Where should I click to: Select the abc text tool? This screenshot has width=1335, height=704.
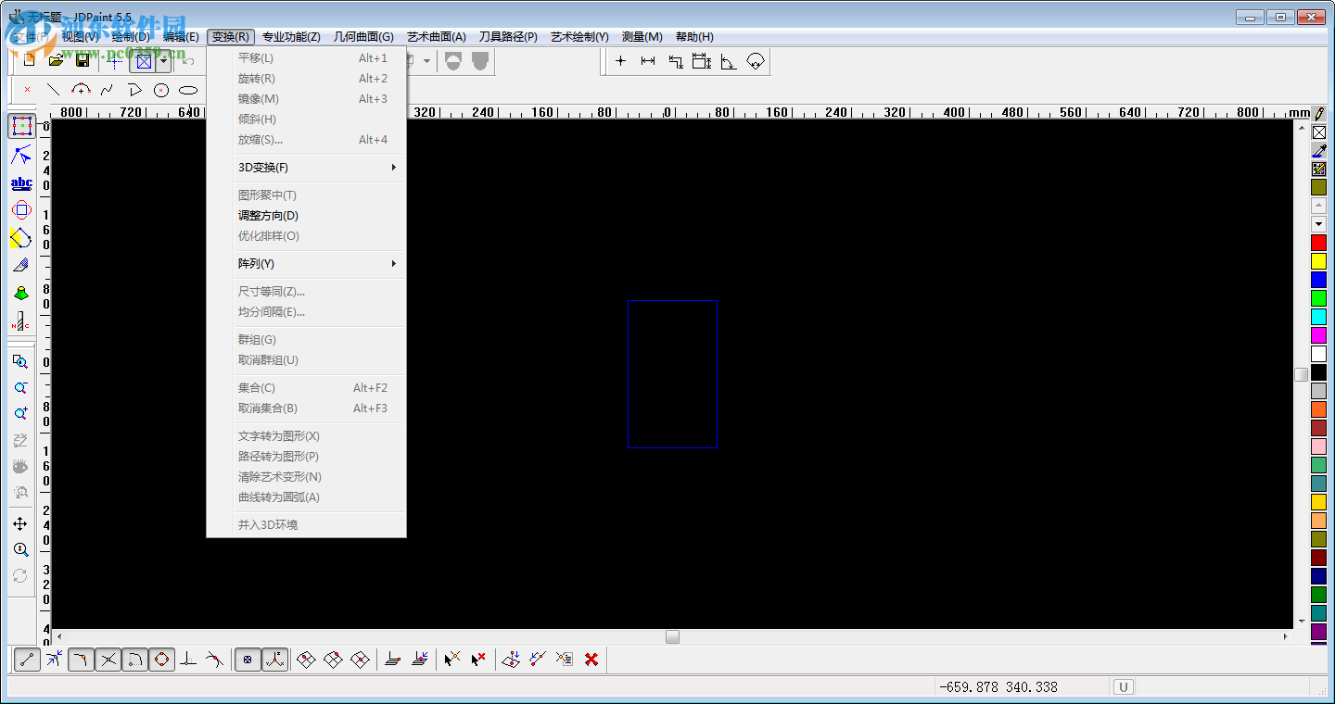(x=20, y=182)
